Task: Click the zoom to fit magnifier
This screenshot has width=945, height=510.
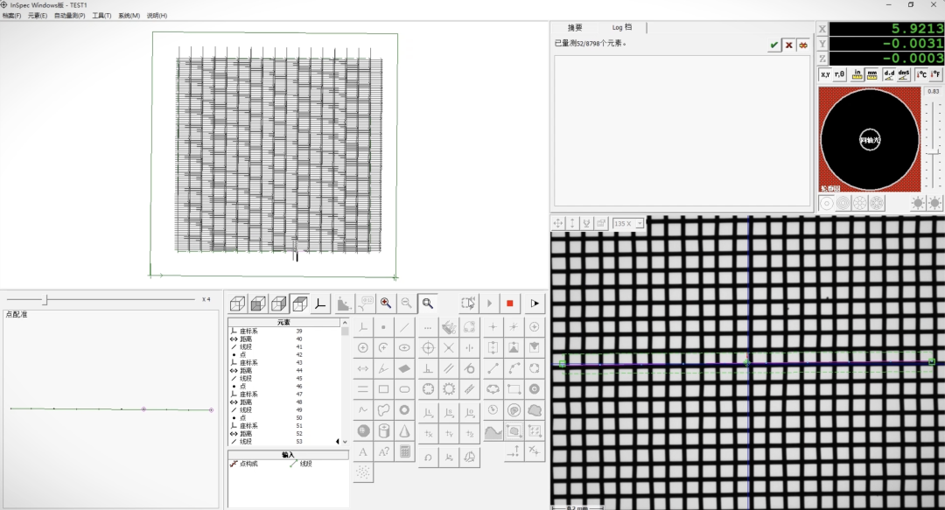Action: 428,304
